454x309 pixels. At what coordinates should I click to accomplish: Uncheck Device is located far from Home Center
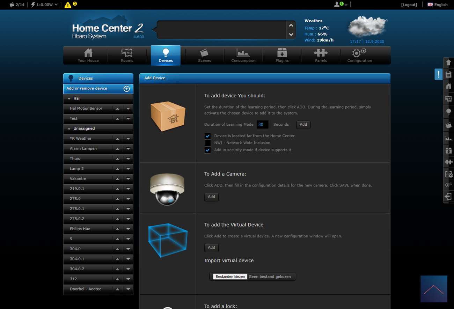[x=207, y=136]
